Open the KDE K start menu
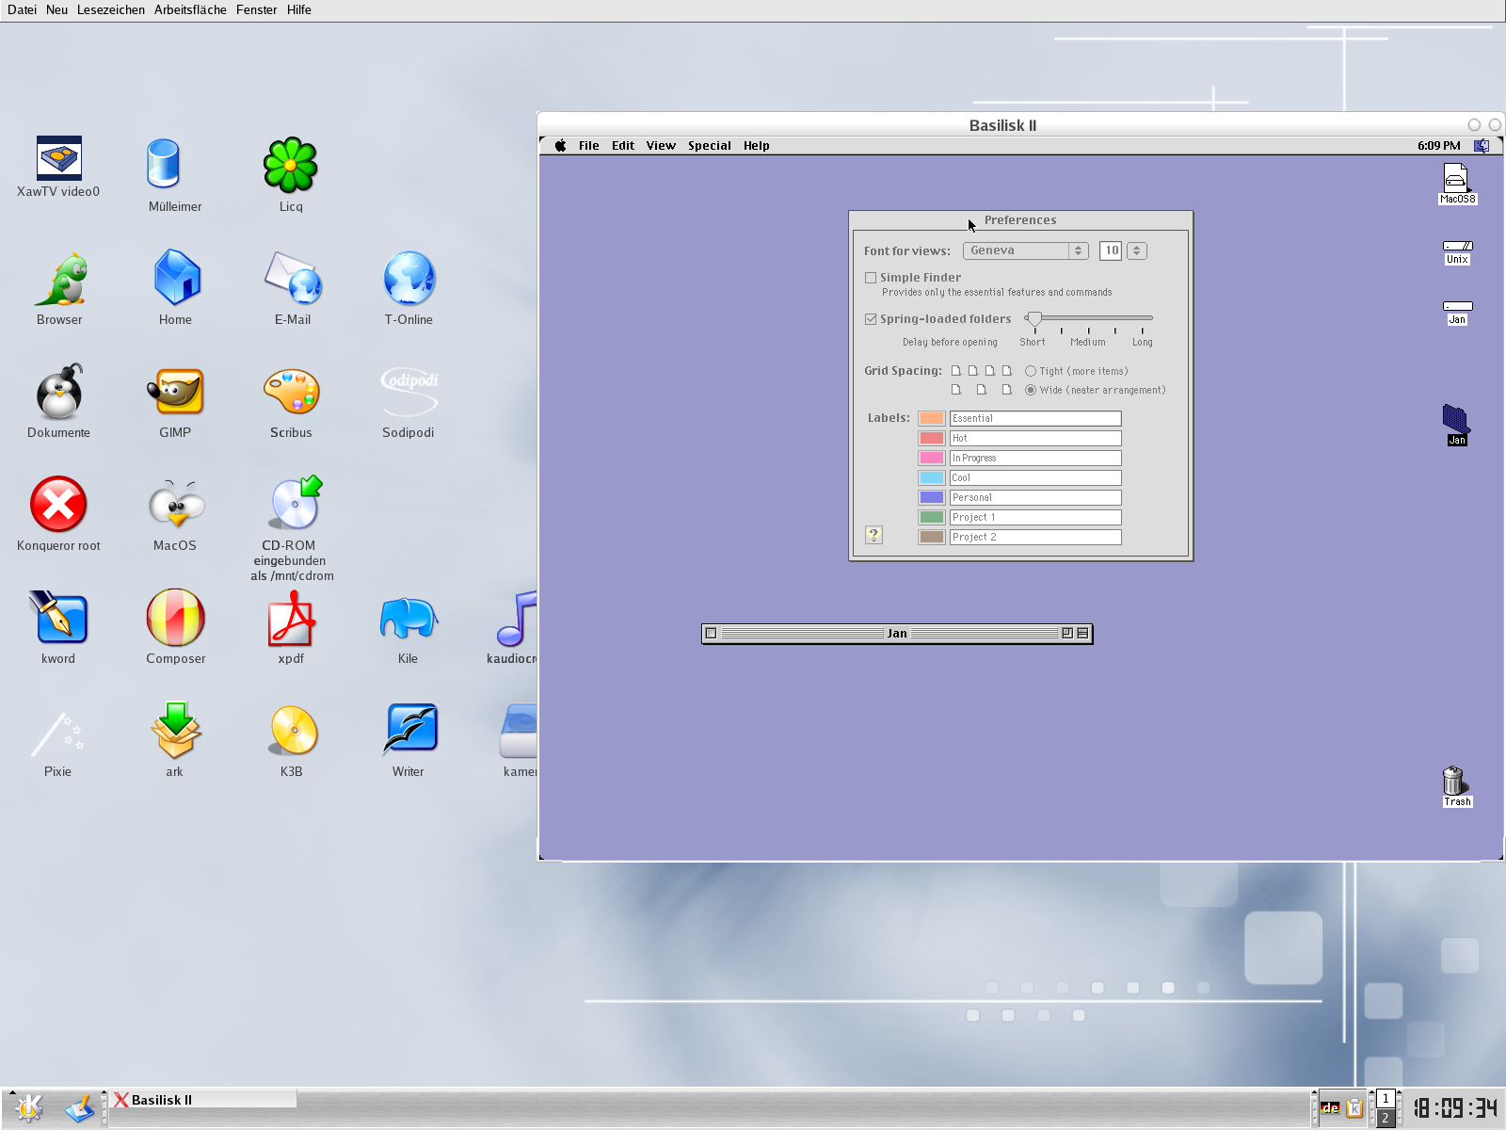 [28, 1107]
